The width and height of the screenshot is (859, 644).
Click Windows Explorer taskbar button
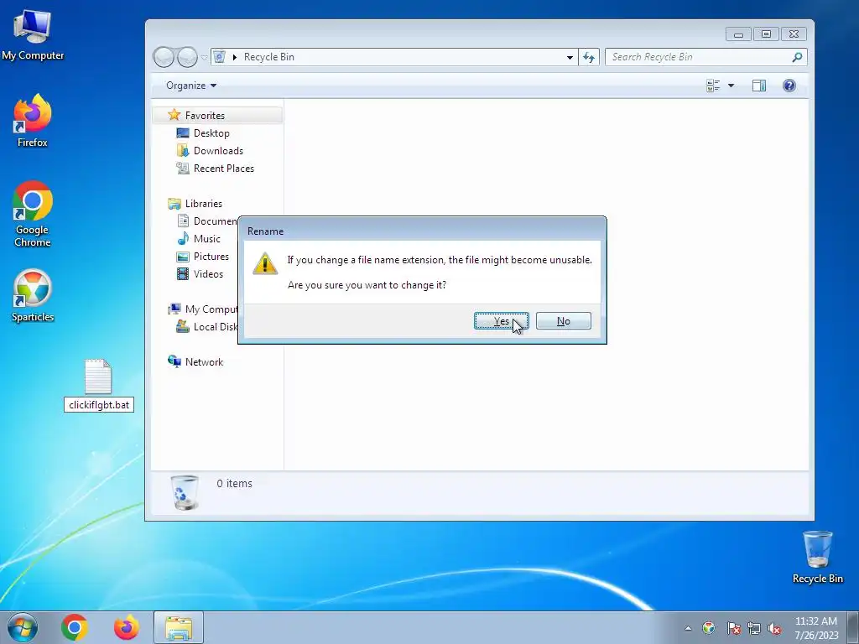179,627
